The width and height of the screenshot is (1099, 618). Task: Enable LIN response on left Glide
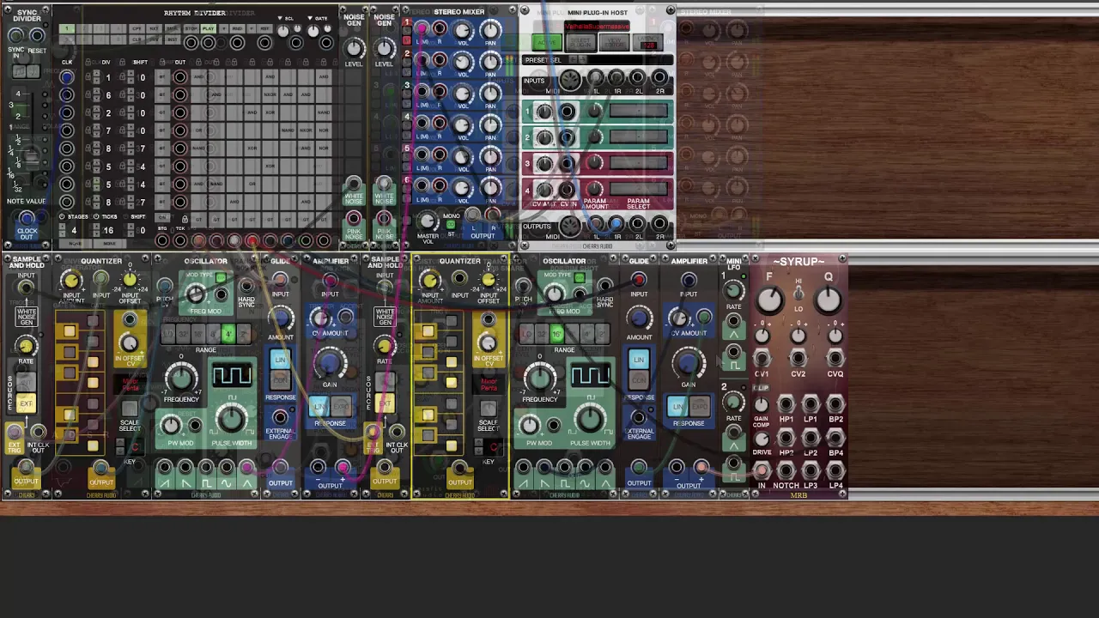280,360
